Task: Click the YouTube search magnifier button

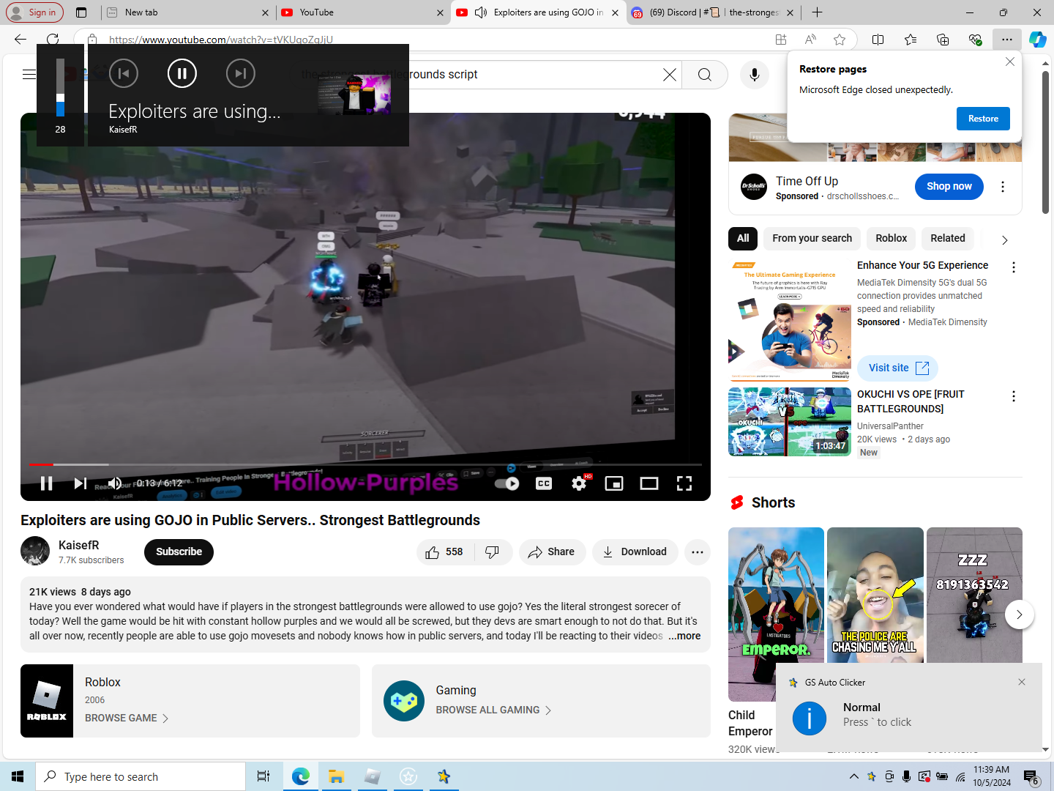Action: [x=705, y=75]
